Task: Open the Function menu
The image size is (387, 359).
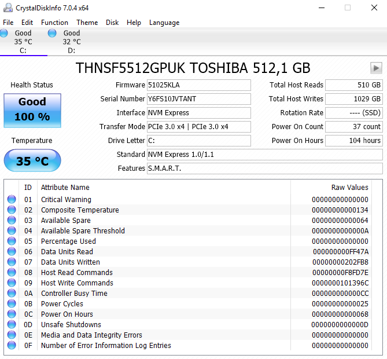Action: click(54, 23)
